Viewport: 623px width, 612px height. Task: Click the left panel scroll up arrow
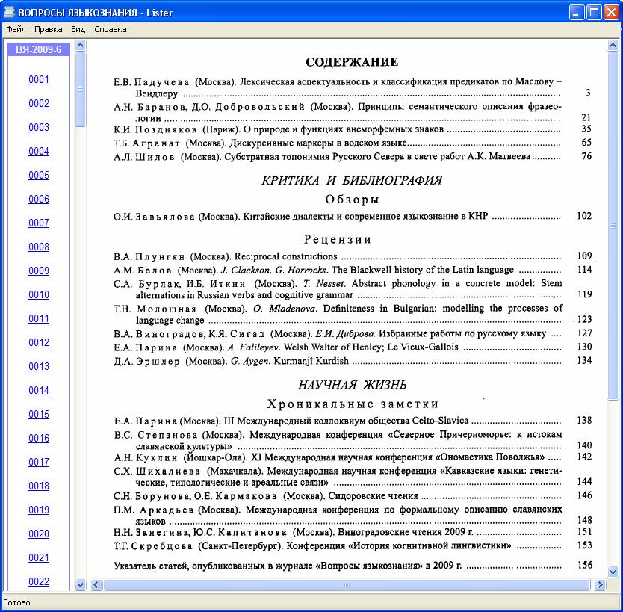click(80, 46)
